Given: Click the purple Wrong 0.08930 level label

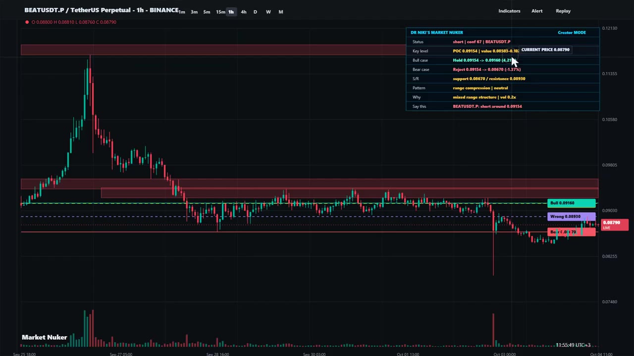Looking at the screenshot, I should pos(572,217).
